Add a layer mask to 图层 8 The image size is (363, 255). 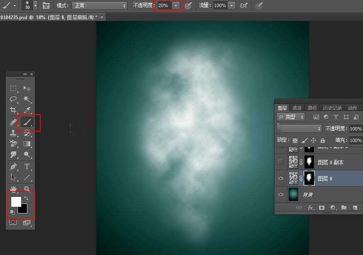321,207
